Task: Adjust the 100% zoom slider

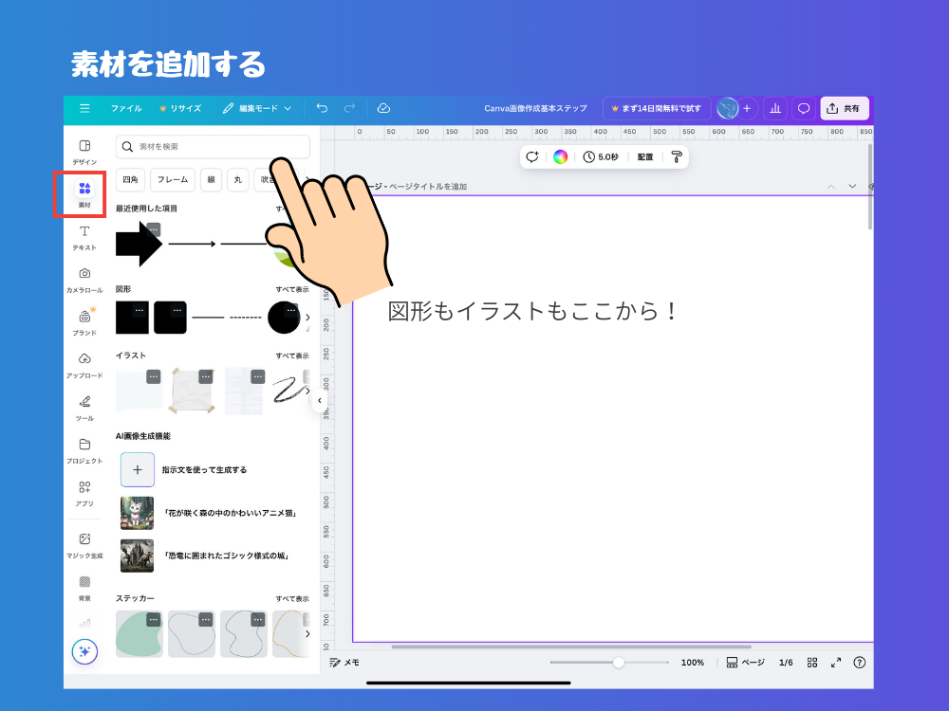Action: click(619, 663)
